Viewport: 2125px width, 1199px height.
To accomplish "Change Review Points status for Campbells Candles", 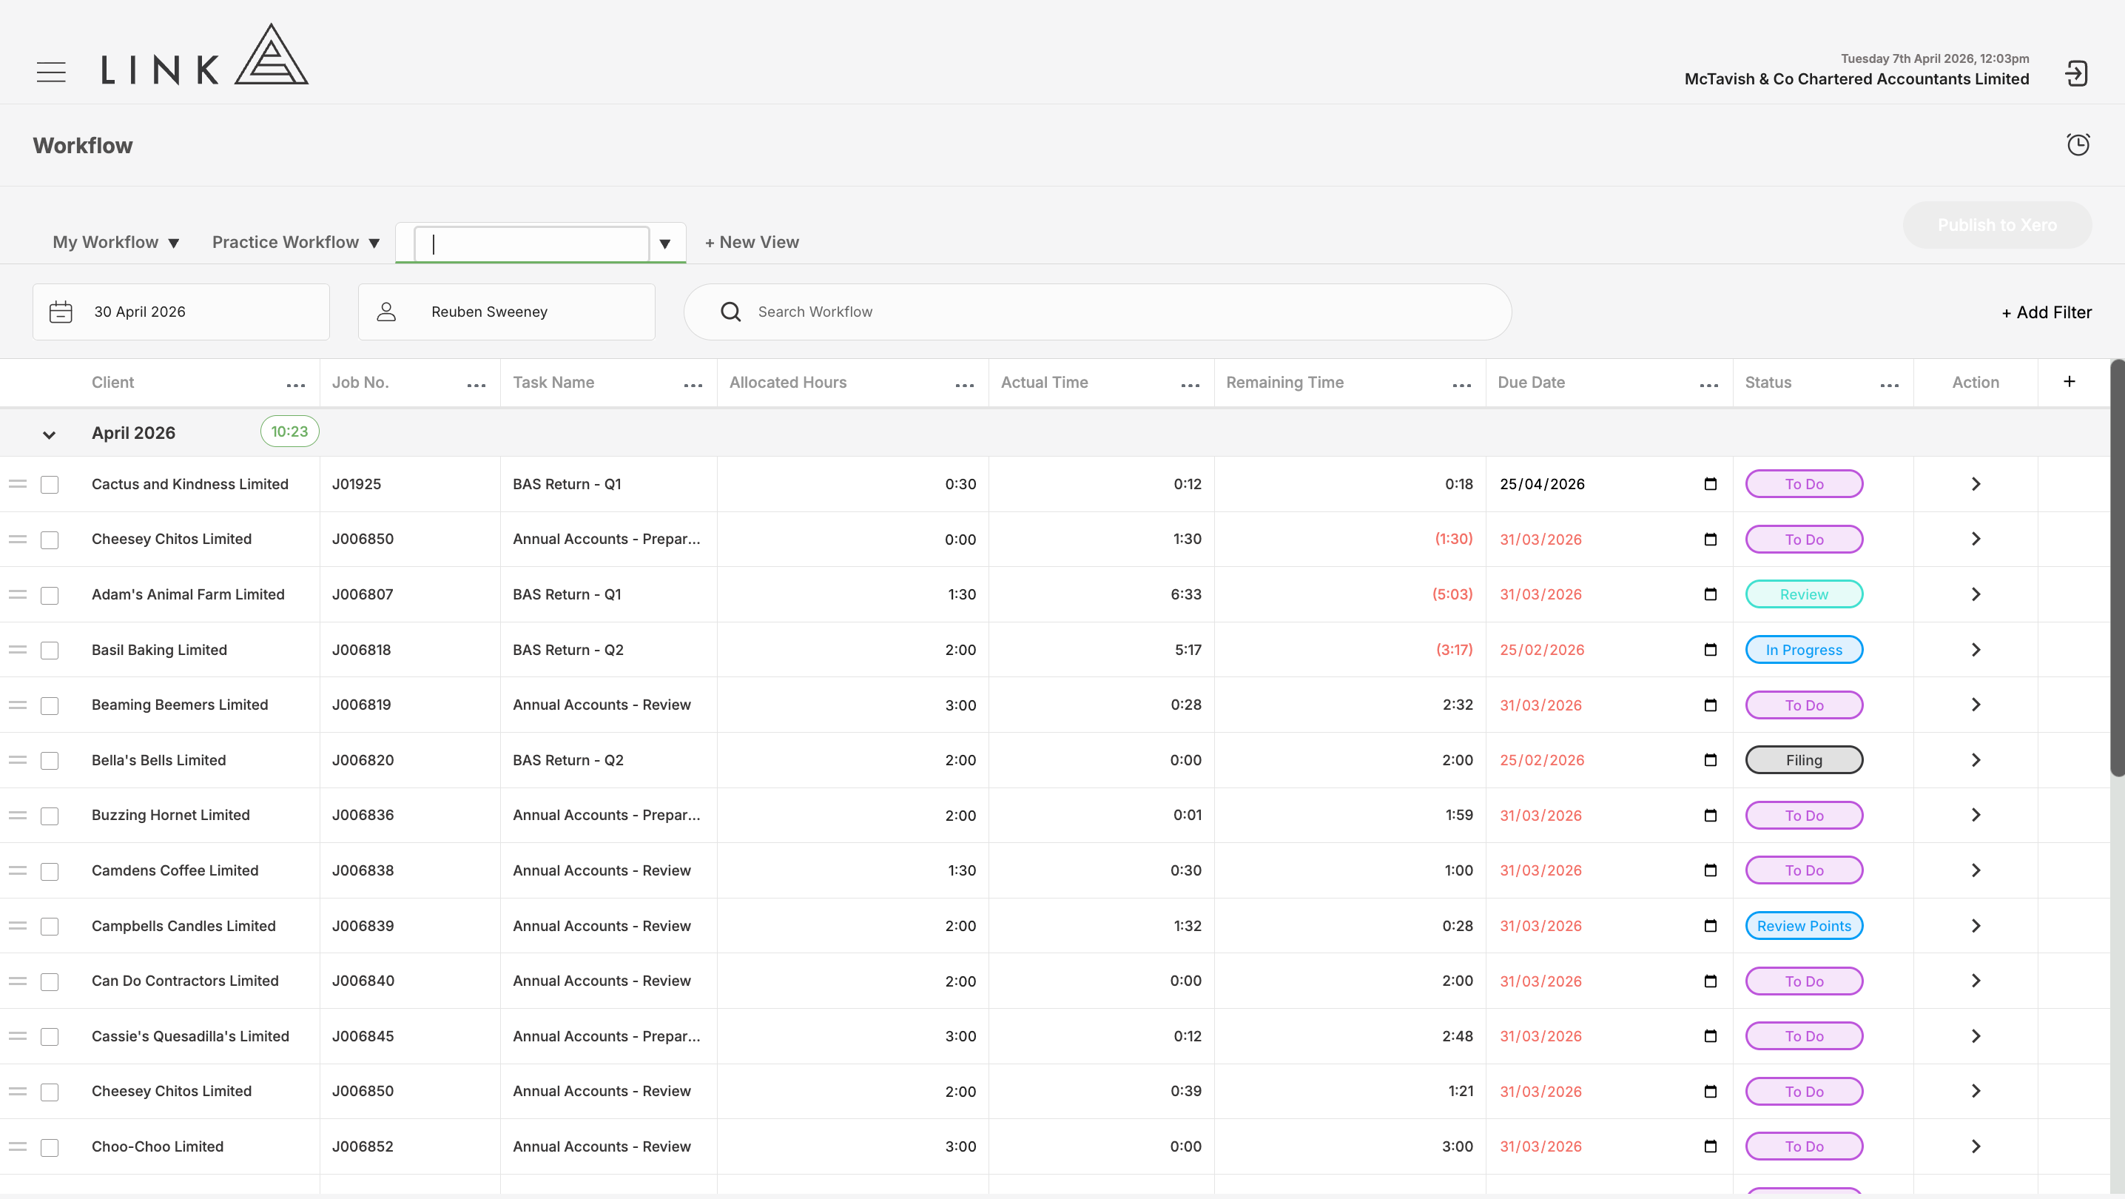I will 1804,926.
